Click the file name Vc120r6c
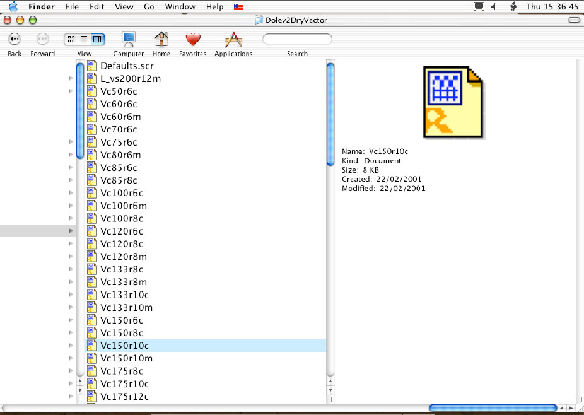584x415 pixels. point(122,231)
